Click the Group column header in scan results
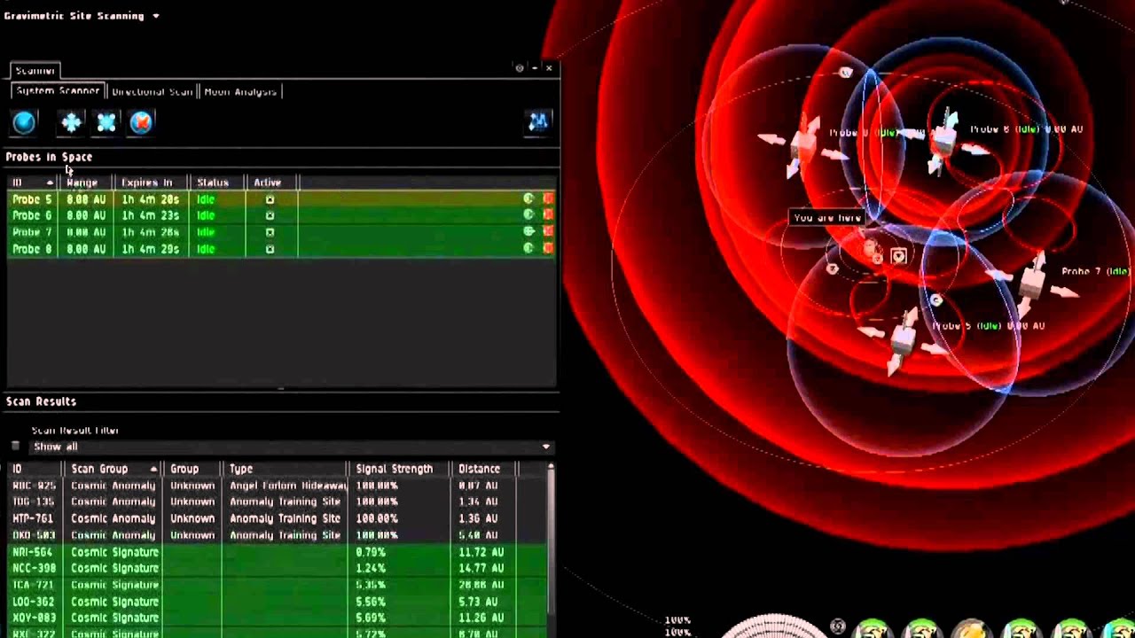1135x638 pixels. point(192,469)
